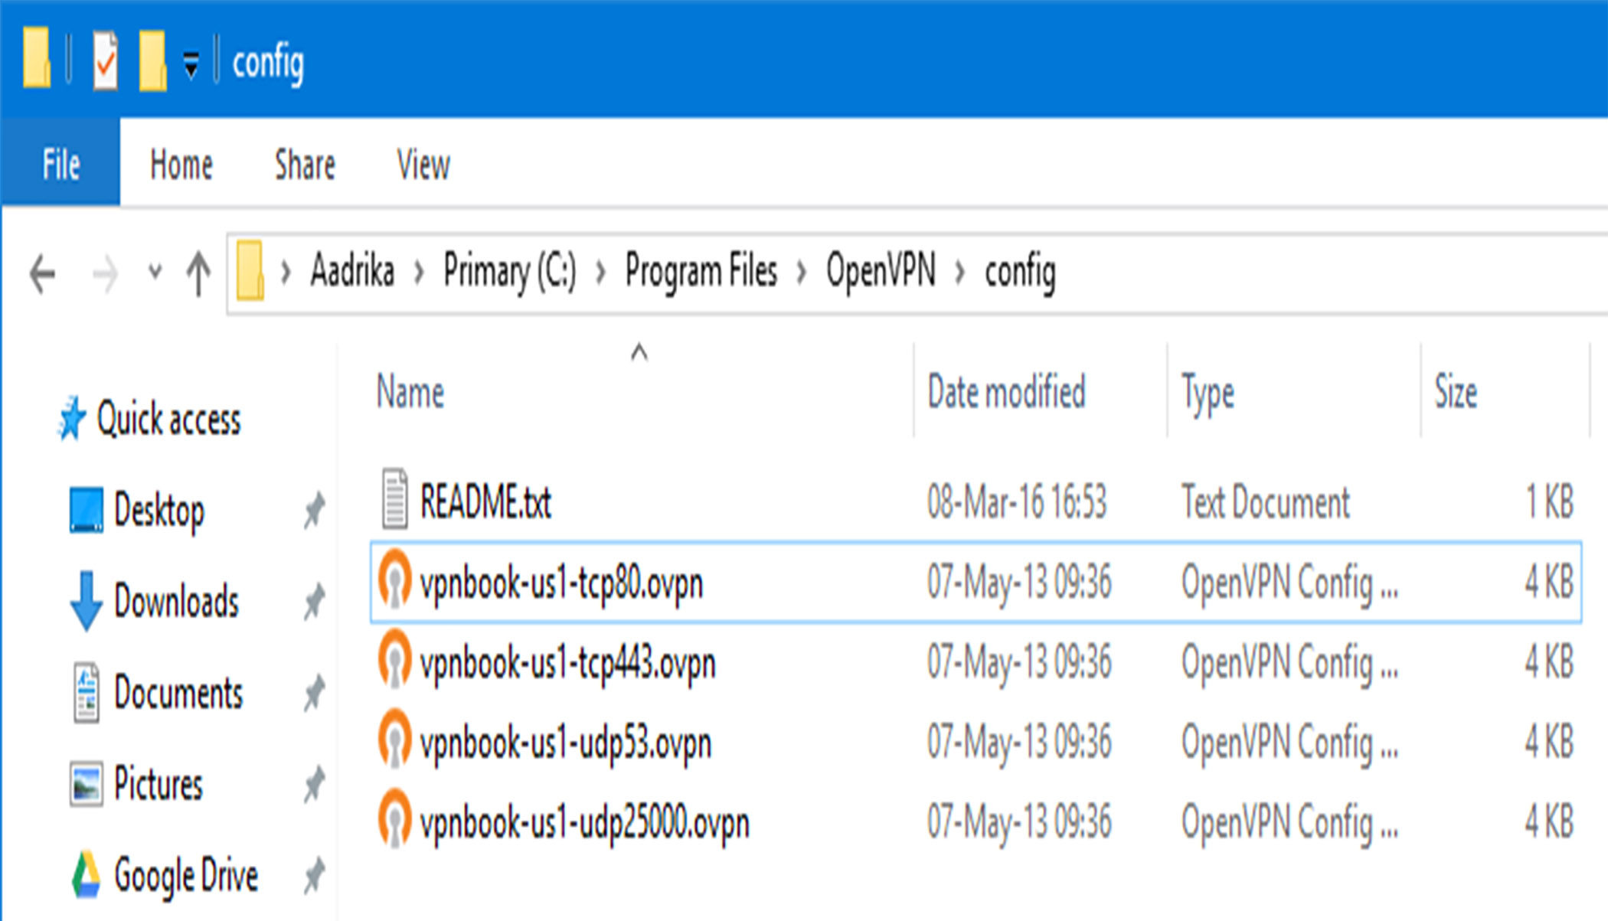Click the sort direction arrow above Name

(639, 353)
